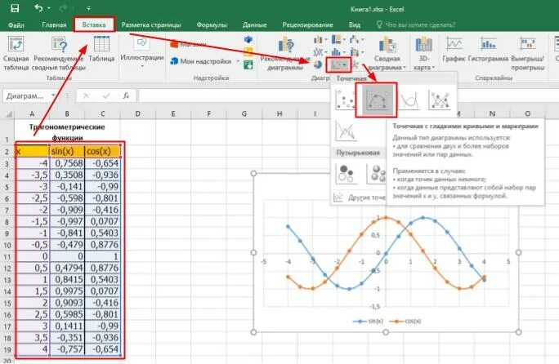Switch to the Вставка tab
This screenshot has width=559, height=364.
tap(94, 24)
